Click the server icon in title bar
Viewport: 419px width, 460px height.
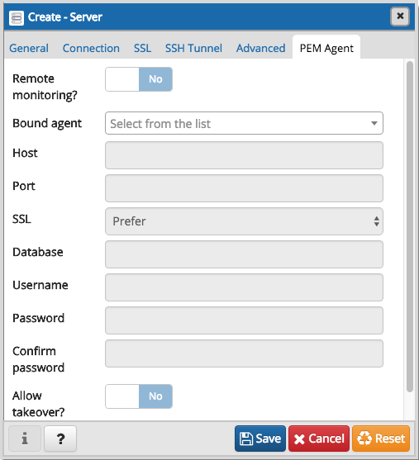pyautogui.click(x=17, y=18)
